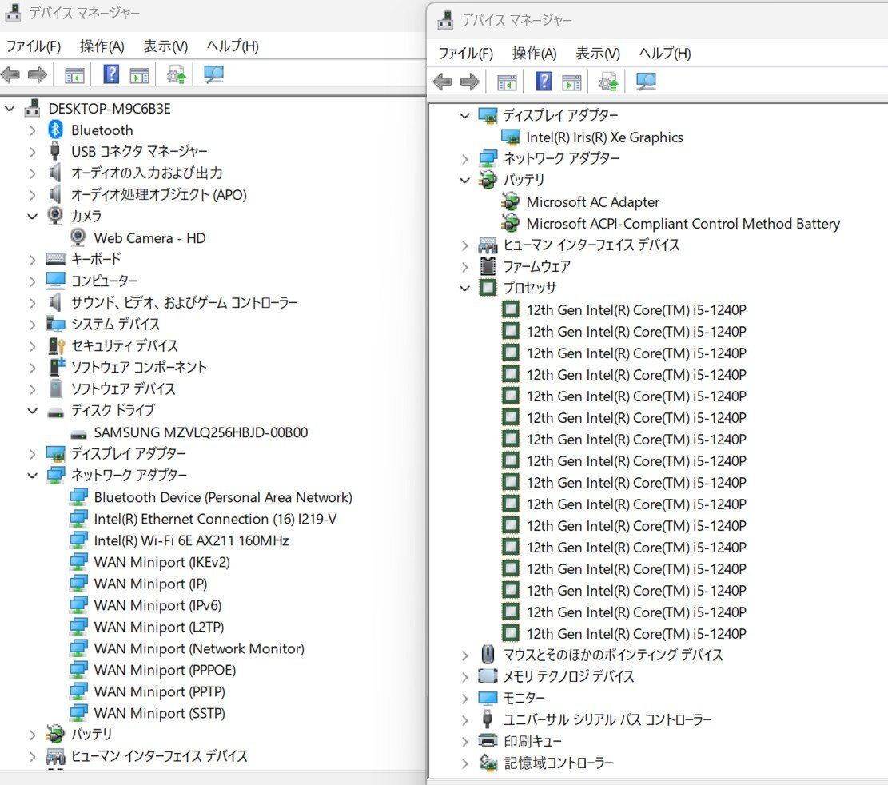Select マウスとそのほかのポインティング デバイス
The image size is (888, 785).
(613, 655)
